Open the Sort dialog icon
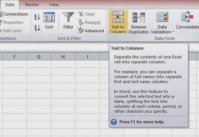The height and width of the screenshot is (137, 199). coord(49,17)
